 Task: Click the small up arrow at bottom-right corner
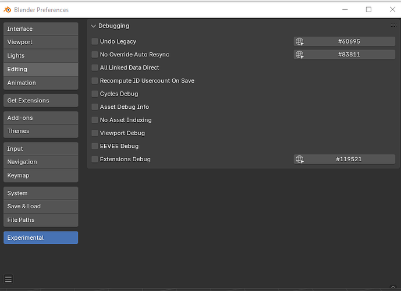tap(393, 287)
